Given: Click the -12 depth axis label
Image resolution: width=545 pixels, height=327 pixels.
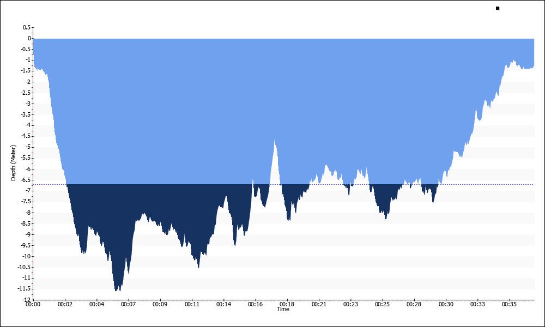Looking at the screenshot, I should pos(26,300).
